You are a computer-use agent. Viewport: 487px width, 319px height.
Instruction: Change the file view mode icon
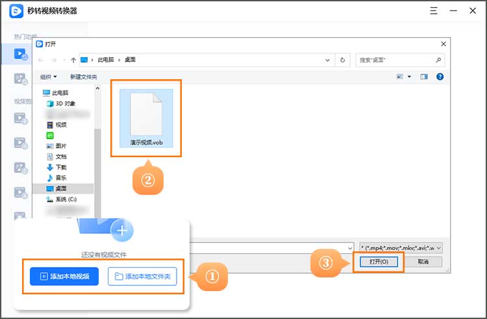click(400, 77)
